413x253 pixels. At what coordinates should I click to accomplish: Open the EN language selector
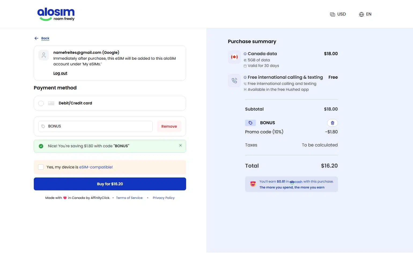[x=365, y=14]
